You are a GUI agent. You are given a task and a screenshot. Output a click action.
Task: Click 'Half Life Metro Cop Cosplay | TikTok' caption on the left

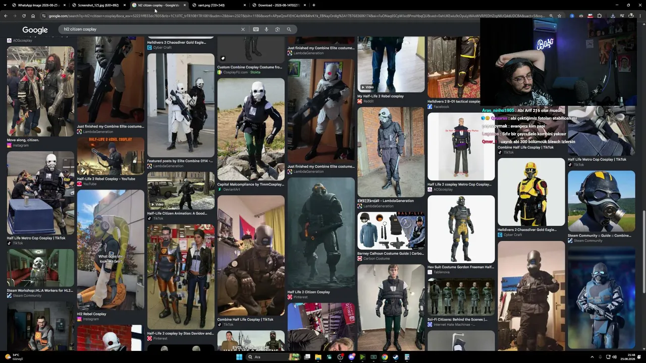click(x=36, y=238)
